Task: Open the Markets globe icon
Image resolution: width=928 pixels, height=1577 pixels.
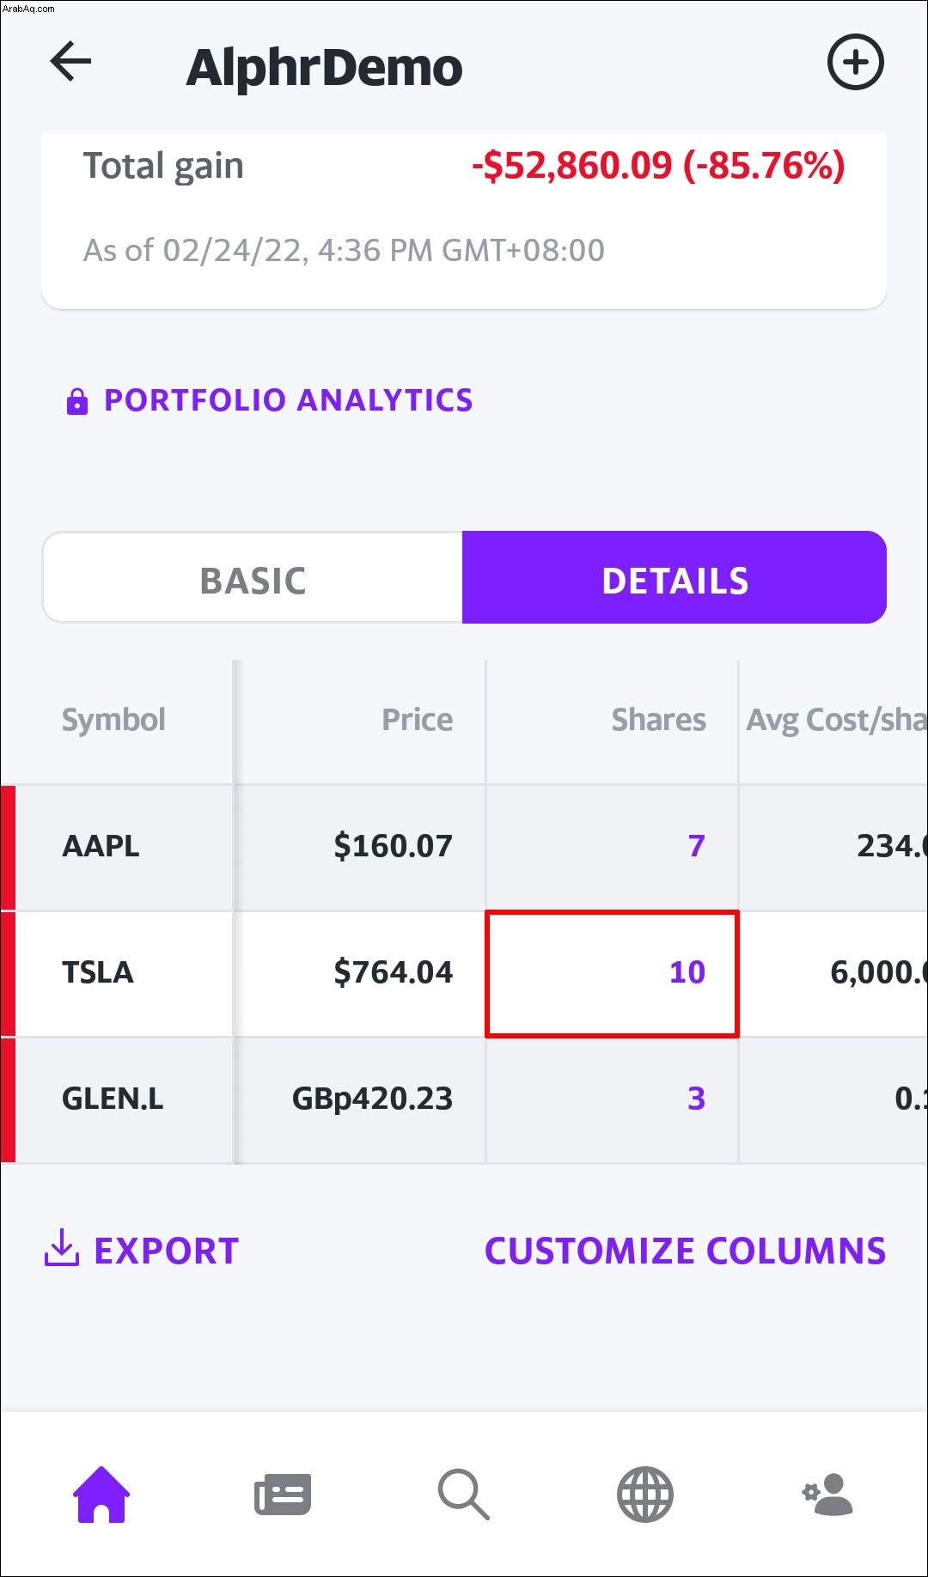Action: [x=645, y=1495]
